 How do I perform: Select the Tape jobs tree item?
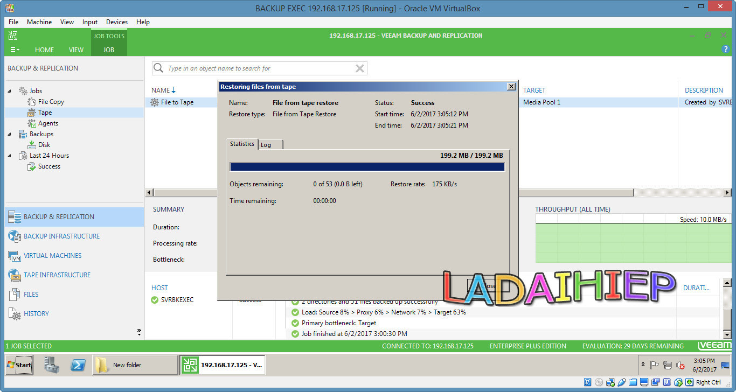pyautogui.click(x=45, y=113)
